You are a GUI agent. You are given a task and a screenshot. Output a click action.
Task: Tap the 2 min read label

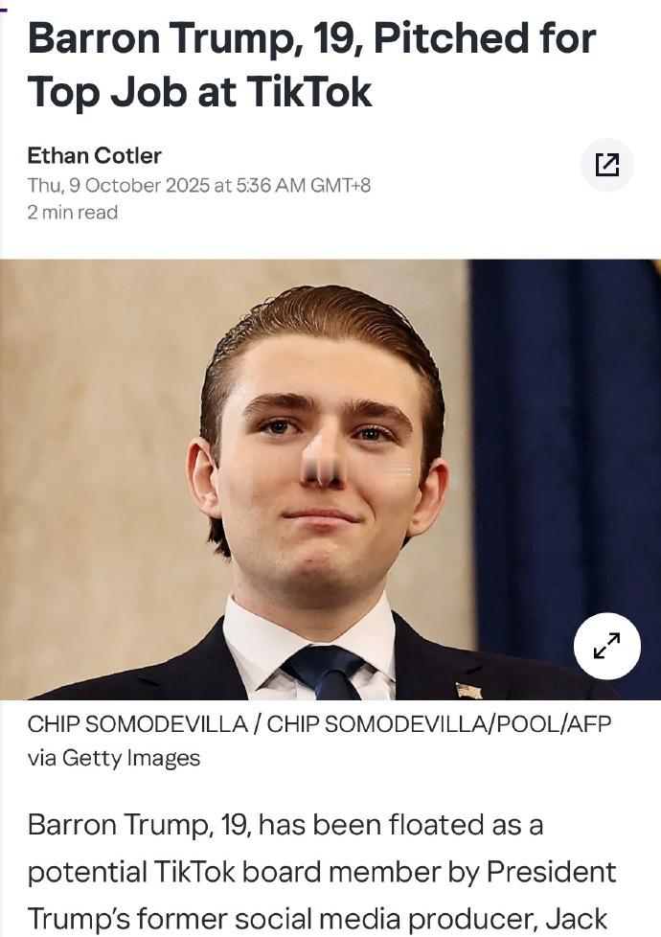(x=72, y=212)
